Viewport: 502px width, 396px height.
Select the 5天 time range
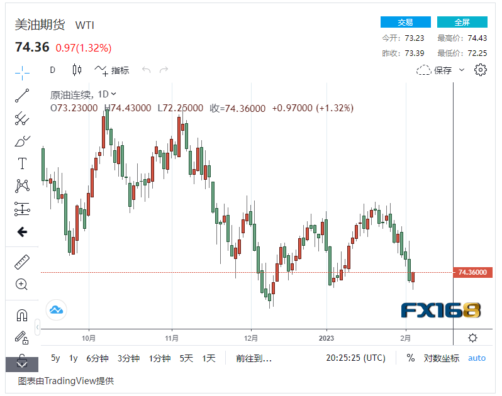click(x=186, y=358)
